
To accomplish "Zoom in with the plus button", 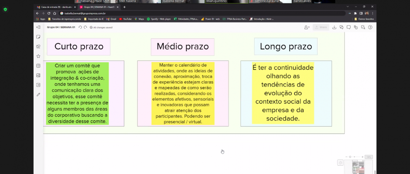I will tap(362, 157).
